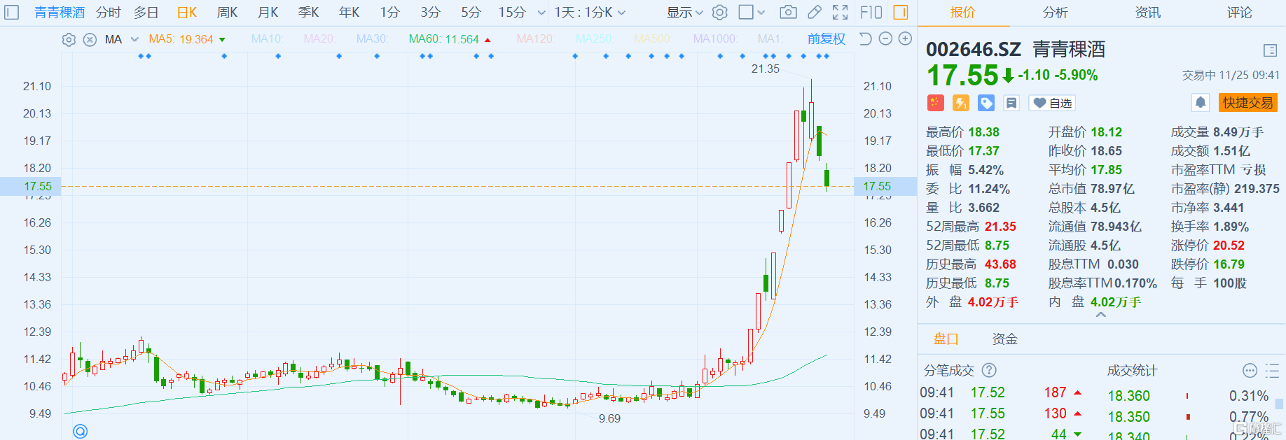Click the screenshot camera icon
1286x440 pixels.
coord(788,13)
